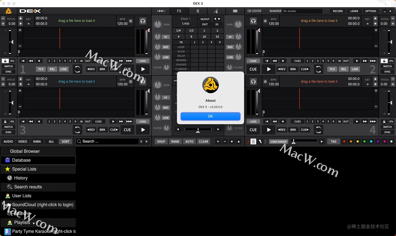Click the DEX flame logo icon

tap(9, 11)
